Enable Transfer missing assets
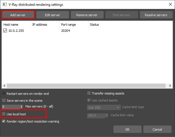Viewport: 175px width, 137px height. pyautogui.click(x=89, y=93)
